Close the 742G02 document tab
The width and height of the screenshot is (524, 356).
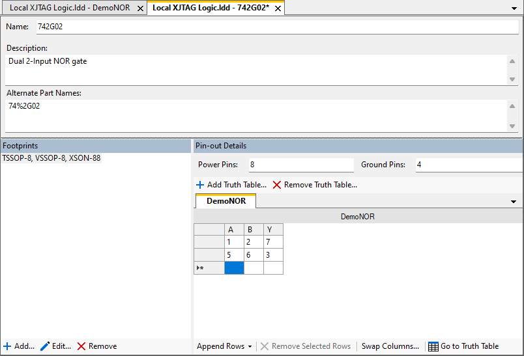click(278, 8)
